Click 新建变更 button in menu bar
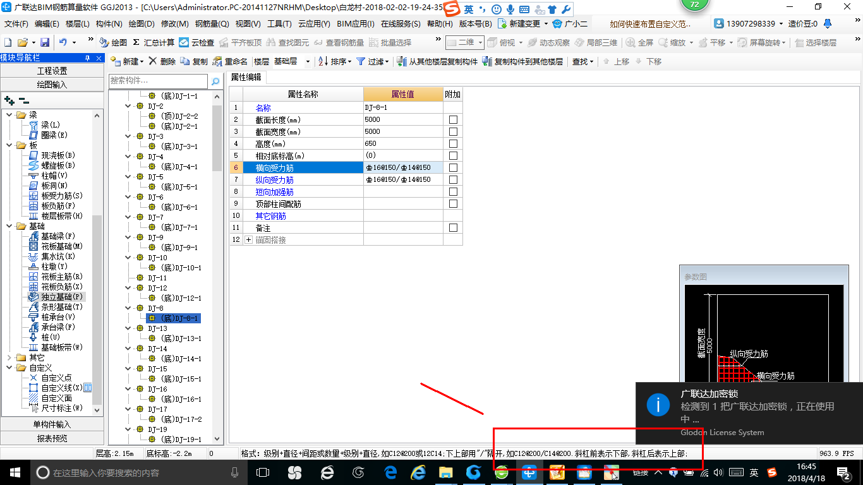863x485 pixels. pos(523,24)
